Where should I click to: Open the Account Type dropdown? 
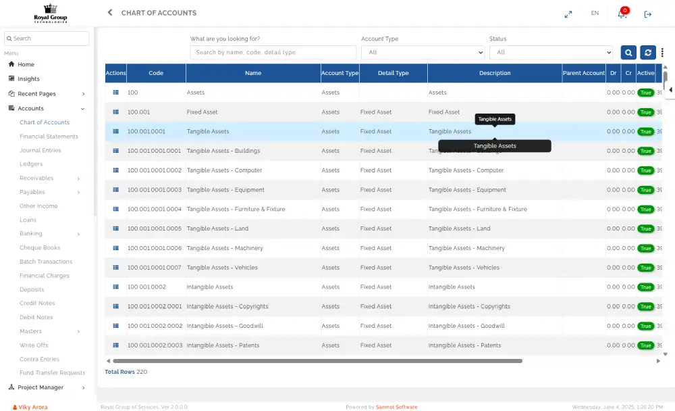tap(423, 53)
